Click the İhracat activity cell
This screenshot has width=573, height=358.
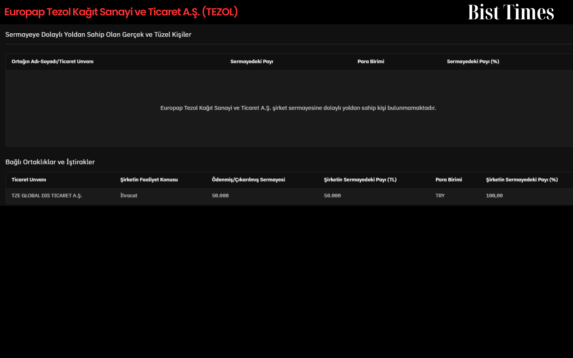[129, 196]
